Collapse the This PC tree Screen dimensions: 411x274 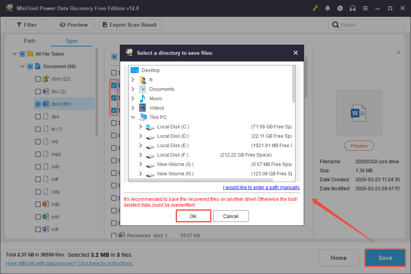(133, 117)
